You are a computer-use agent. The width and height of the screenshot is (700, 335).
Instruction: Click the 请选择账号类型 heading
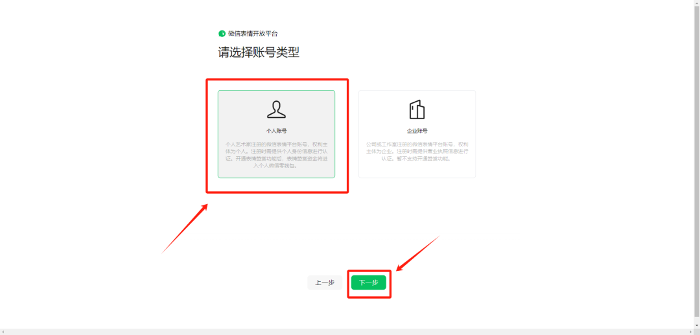259,52
